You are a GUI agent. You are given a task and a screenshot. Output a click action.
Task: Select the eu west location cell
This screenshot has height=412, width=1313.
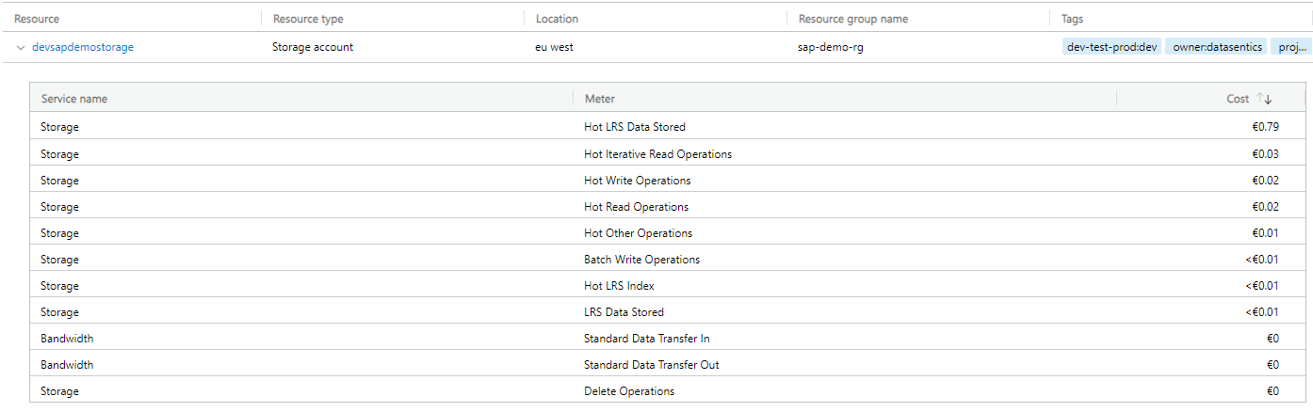(x=556, y=47)
